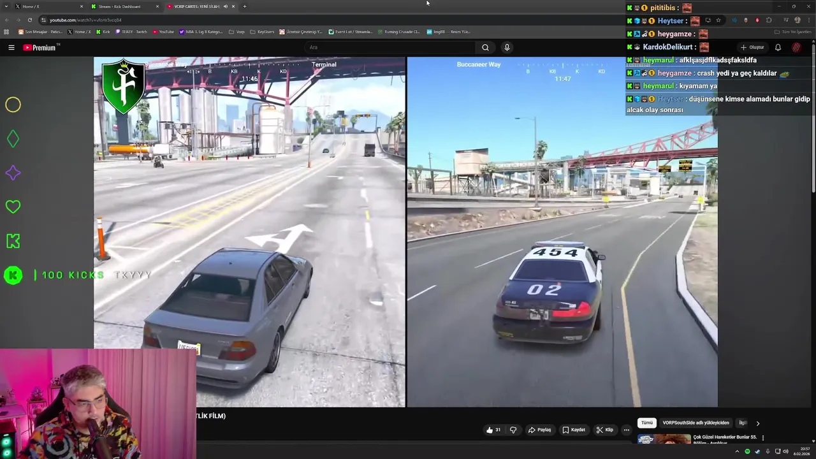Open the apps grid in bookmarks bar
Image resolution: width=816 pixels, height=459 pixels.
point(6,31)
